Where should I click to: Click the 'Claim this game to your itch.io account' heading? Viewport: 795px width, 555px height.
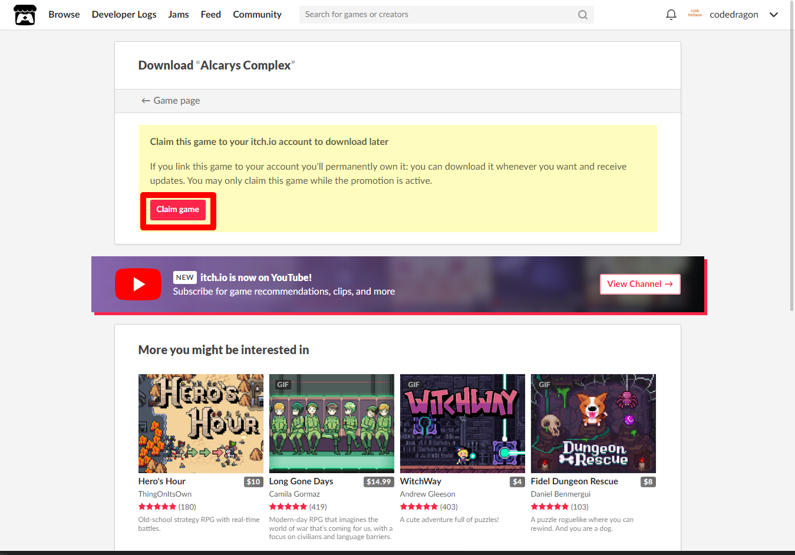point(269,142)
